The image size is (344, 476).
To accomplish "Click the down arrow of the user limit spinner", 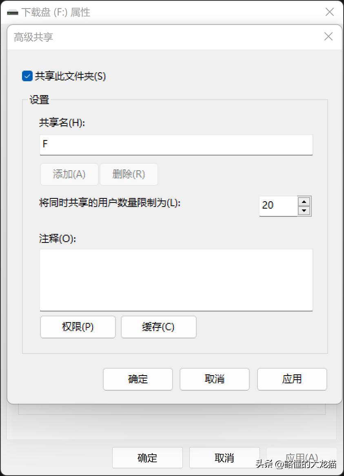I will click(x=304, y=210).
